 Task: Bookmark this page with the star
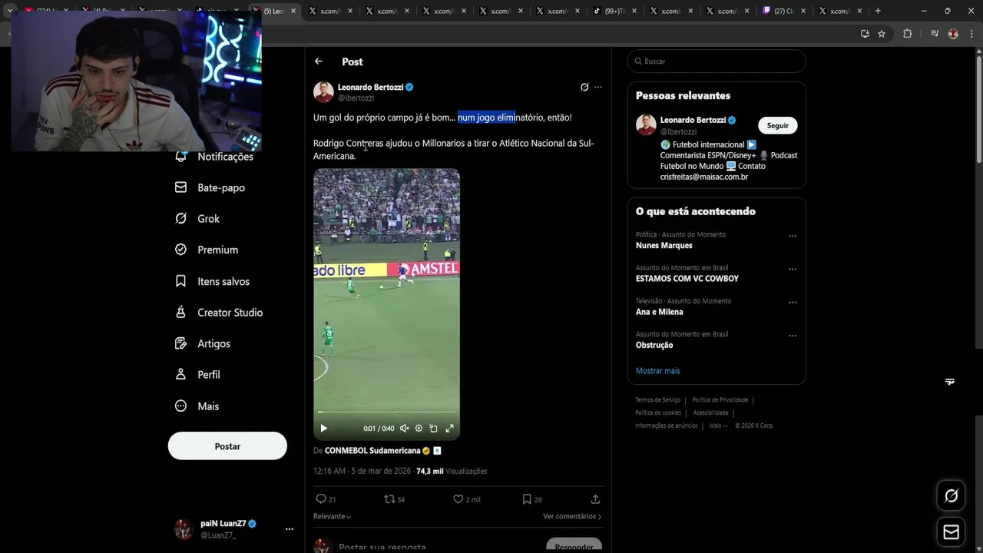(x=882, y=34)
